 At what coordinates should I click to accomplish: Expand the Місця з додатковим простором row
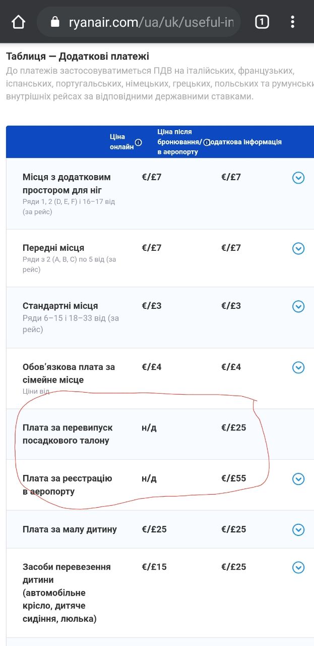(298, 178)
